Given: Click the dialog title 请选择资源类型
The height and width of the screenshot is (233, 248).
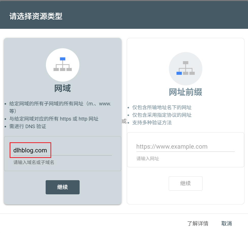Looking at the screenshot, I should tap(36, 16).
